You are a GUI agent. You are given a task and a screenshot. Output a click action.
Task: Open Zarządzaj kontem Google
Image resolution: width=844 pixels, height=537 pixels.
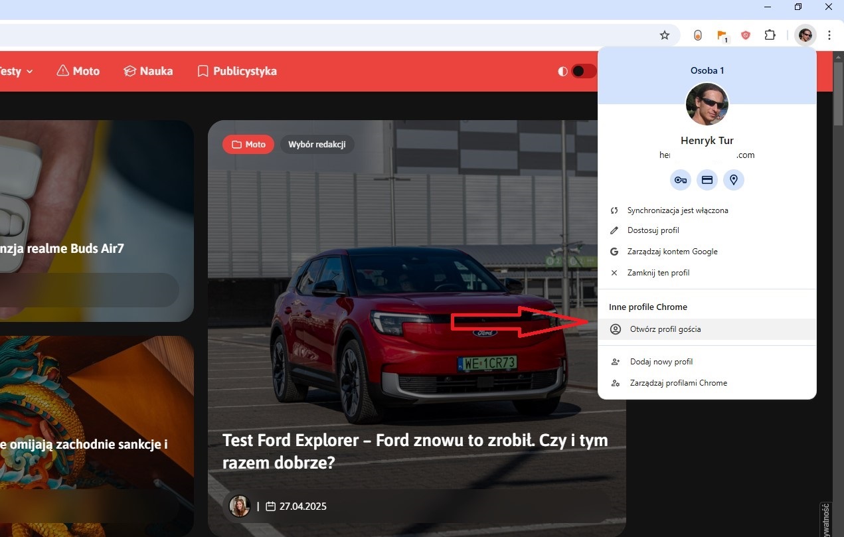click(672, 251)
